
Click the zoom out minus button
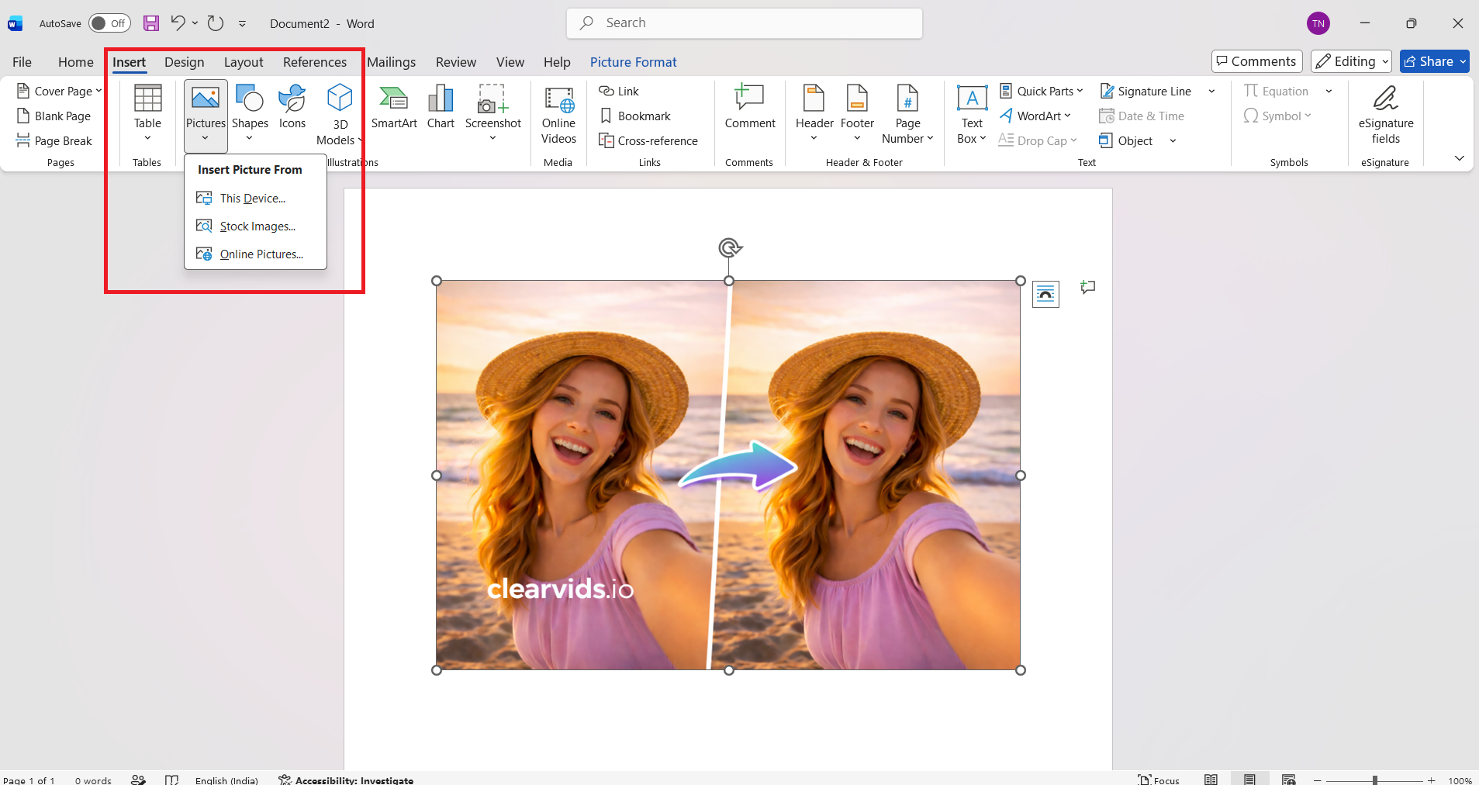click(1317, 780)
